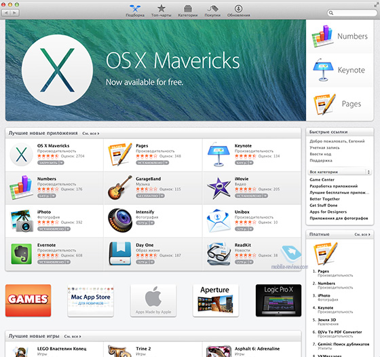Click the Numbers price button
Screen dimensions: 380x357
[44, 195]
